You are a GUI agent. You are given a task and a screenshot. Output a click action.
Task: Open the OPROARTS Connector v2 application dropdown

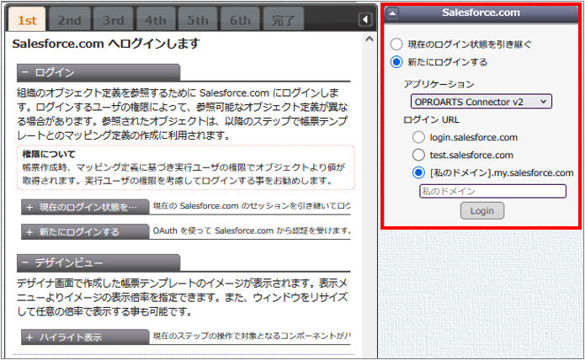(481, 102)
